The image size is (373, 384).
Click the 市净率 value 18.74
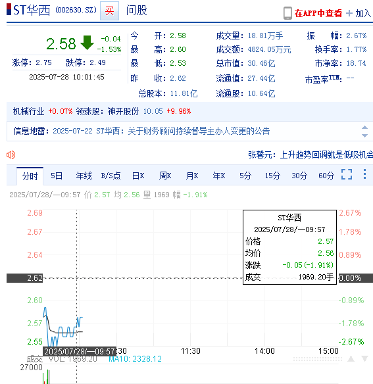356,64
